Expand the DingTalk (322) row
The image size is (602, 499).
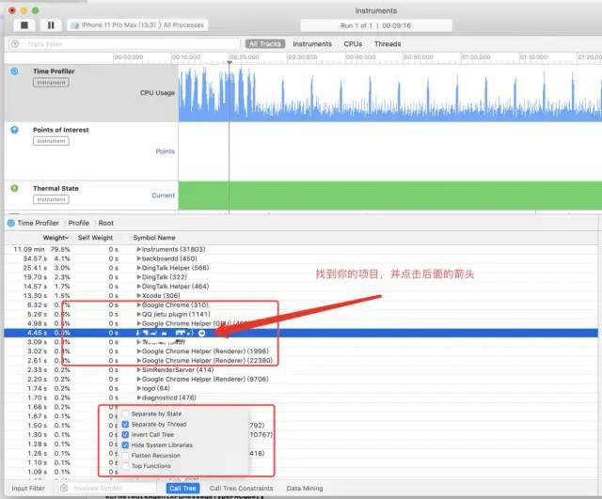[139, 277]
